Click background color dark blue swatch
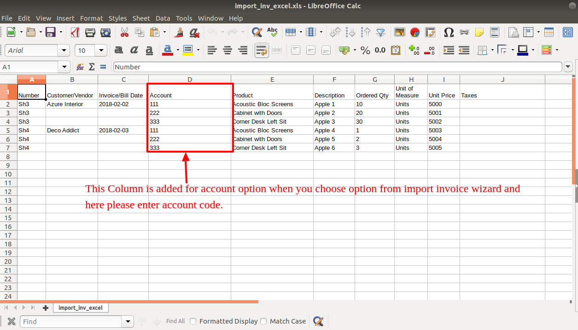The image size is (578, 330). click(x=523, y=50)
